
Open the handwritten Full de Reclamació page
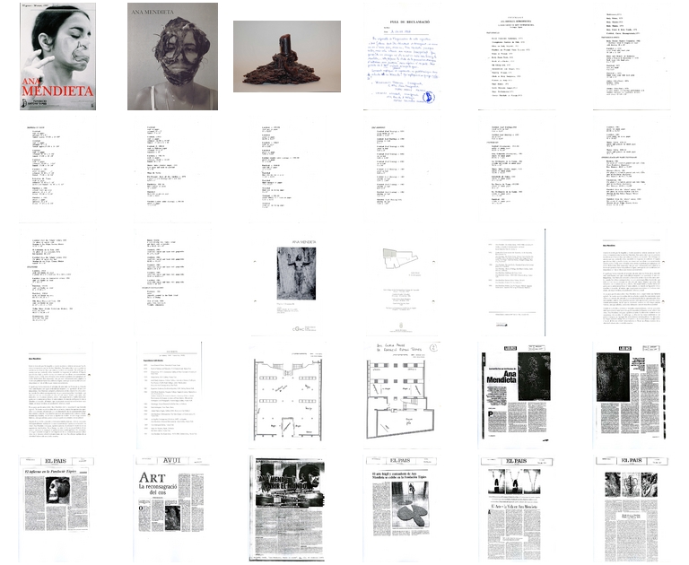click(402, 56)
